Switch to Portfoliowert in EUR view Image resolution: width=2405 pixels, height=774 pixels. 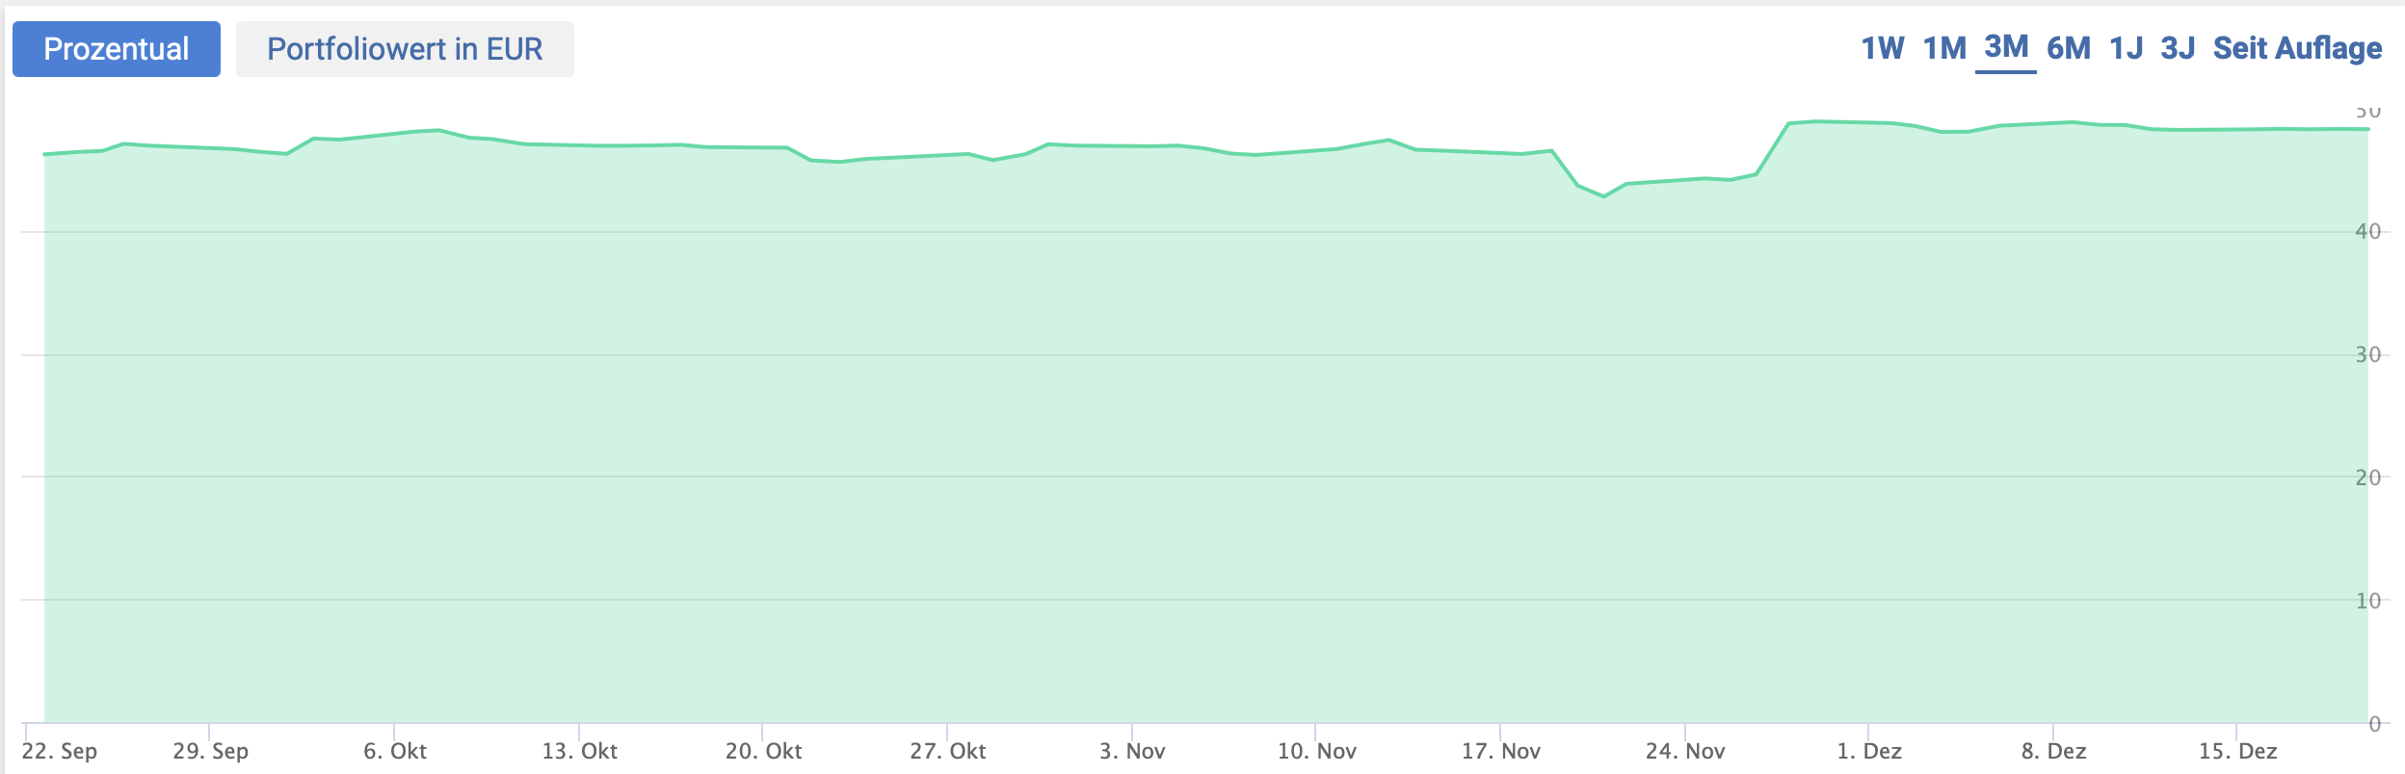coord(405,49)
